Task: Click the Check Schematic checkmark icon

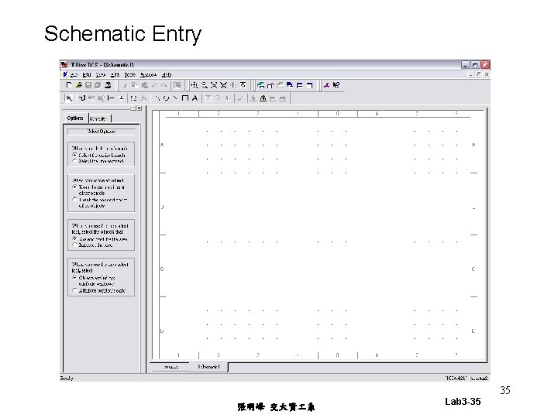Action: pyautogui.click(x=240, y=98)
